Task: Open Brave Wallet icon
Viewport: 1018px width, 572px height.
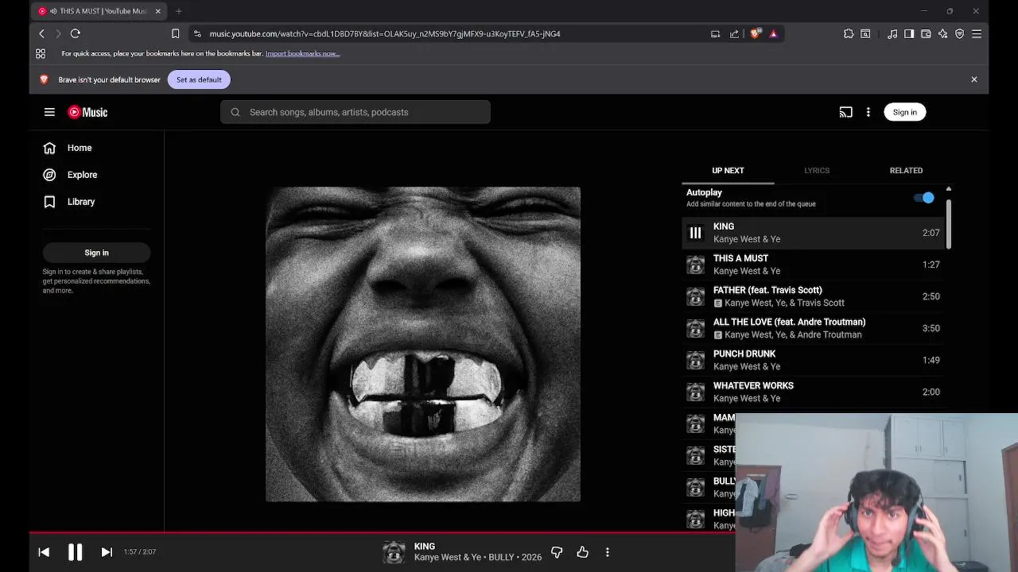Action: pyautogui.click(x=926, y=33)
